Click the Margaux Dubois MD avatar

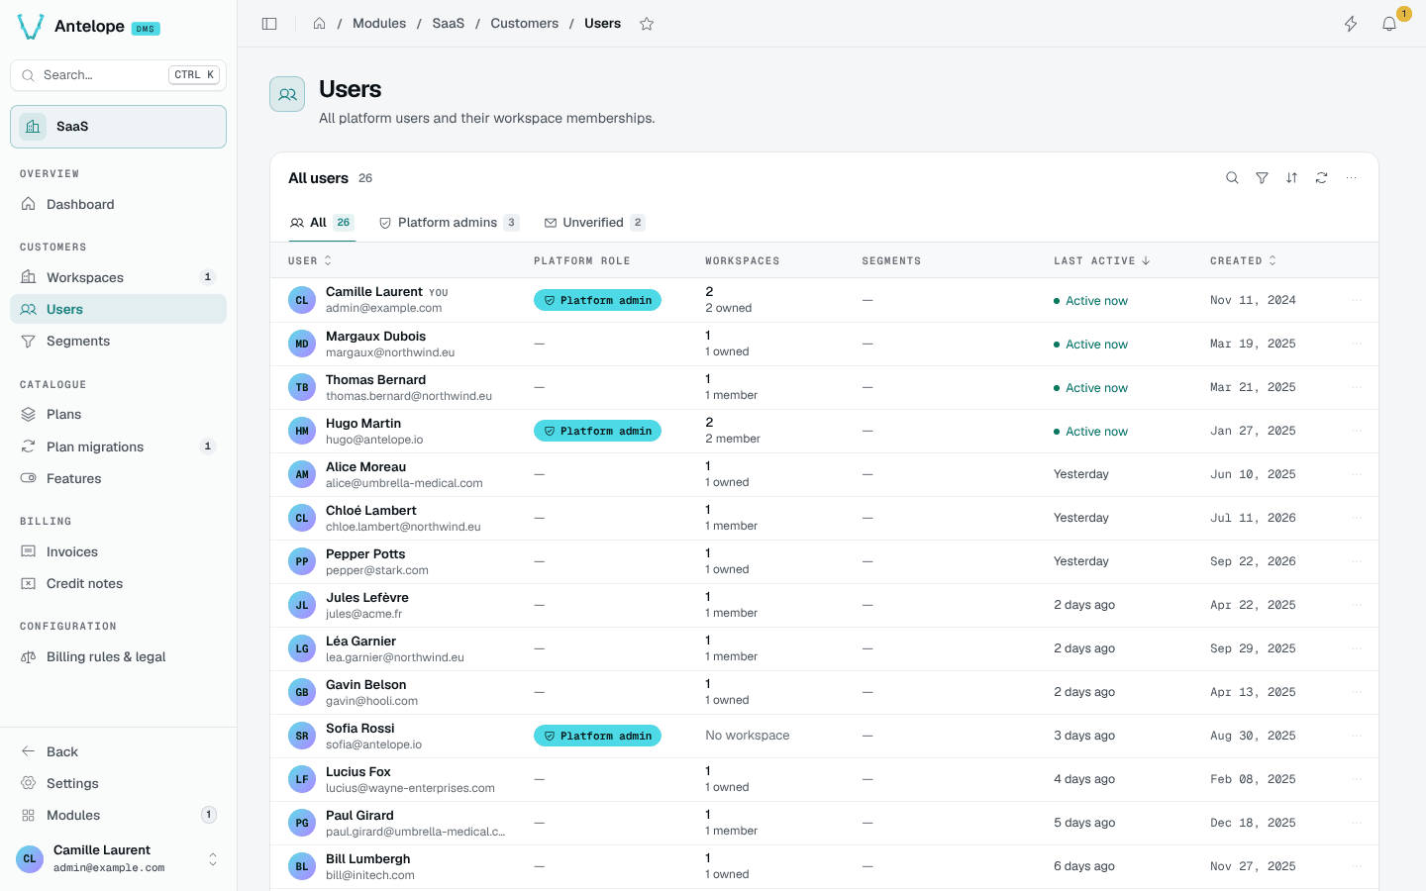302,344
